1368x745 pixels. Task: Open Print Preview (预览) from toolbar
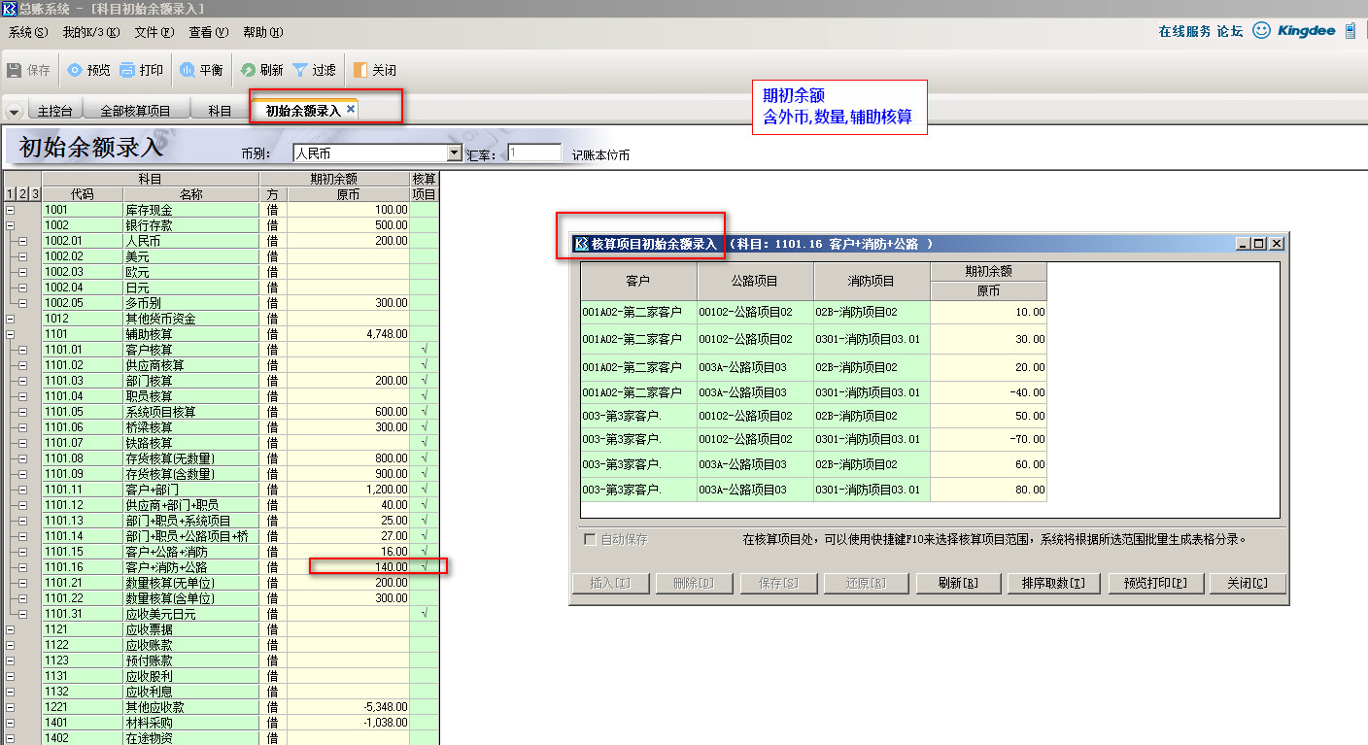[x=75, y=70]
